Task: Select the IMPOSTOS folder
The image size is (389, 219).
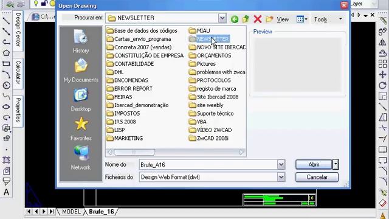Action: [x=123, y=114]
